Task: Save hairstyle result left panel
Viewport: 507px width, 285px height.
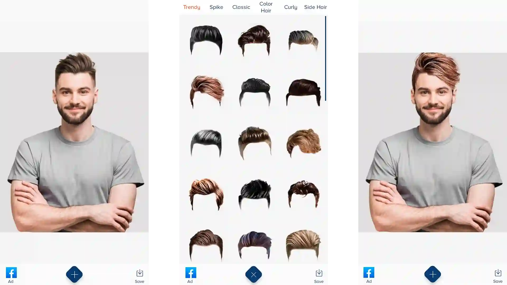Action: [x=140, y=275]
